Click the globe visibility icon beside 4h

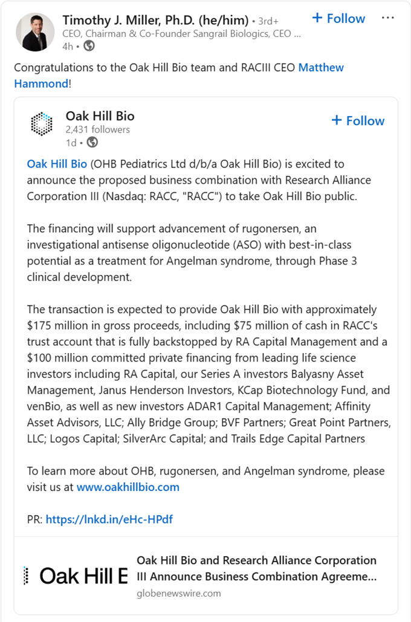[89, 46]
